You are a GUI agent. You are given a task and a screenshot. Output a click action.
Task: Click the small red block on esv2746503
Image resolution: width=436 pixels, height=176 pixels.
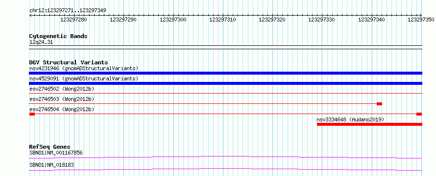379,104
